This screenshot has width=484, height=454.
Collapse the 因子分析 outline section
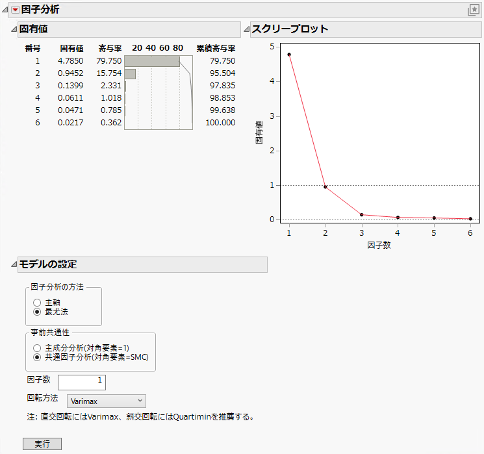(5, 10)
